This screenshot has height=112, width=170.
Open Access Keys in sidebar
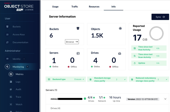point(19,34)
